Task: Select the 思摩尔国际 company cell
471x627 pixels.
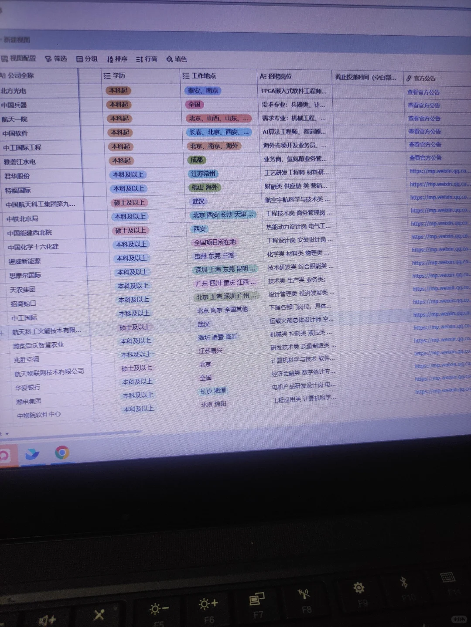Action: 25,275
